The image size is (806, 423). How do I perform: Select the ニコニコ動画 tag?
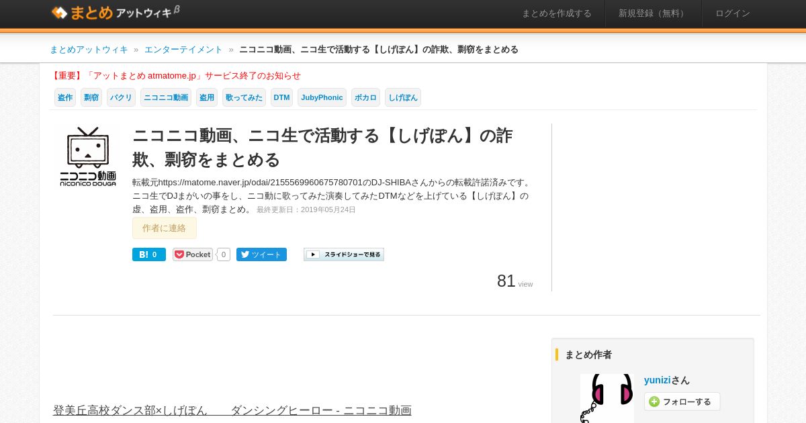(x=166, y=97)
